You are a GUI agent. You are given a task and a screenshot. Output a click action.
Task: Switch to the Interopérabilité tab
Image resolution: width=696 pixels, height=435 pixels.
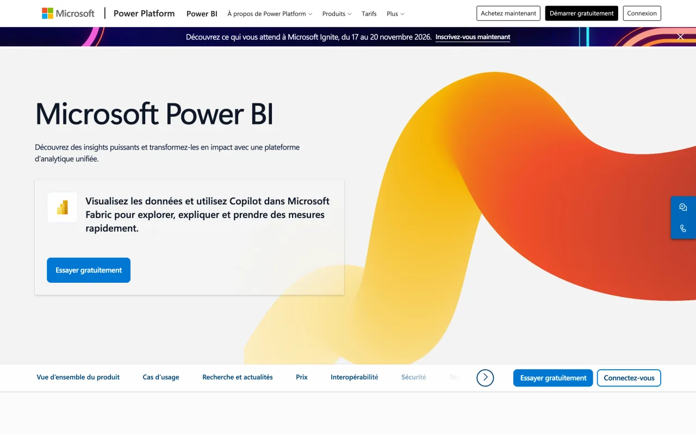(355, 377)
